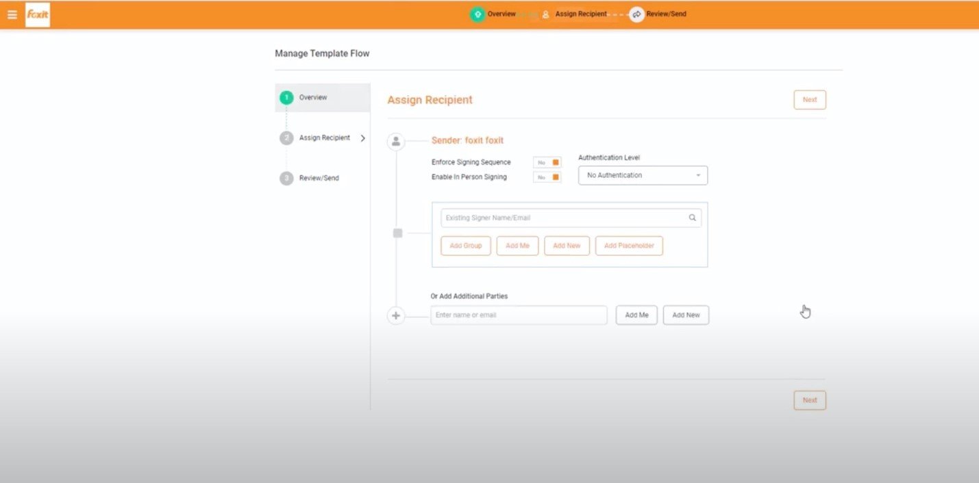
Task: Click the Sender: foxit foxit label
Action: (467, 141)
